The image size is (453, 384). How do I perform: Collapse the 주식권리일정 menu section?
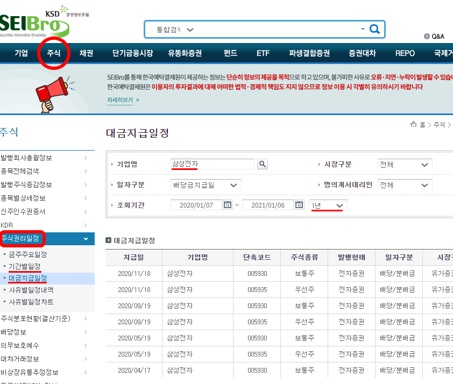(86, 239)
